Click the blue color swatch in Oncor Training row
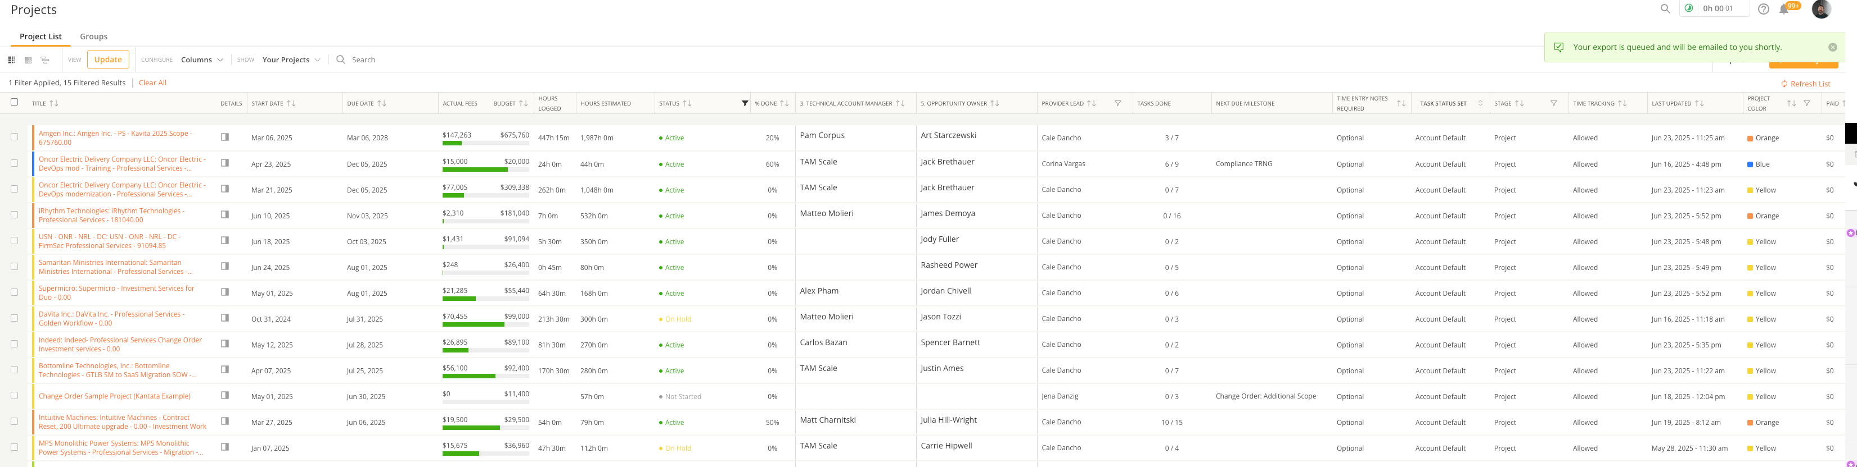Screen dimensions: 1857x467 [x=1750, y=165]
